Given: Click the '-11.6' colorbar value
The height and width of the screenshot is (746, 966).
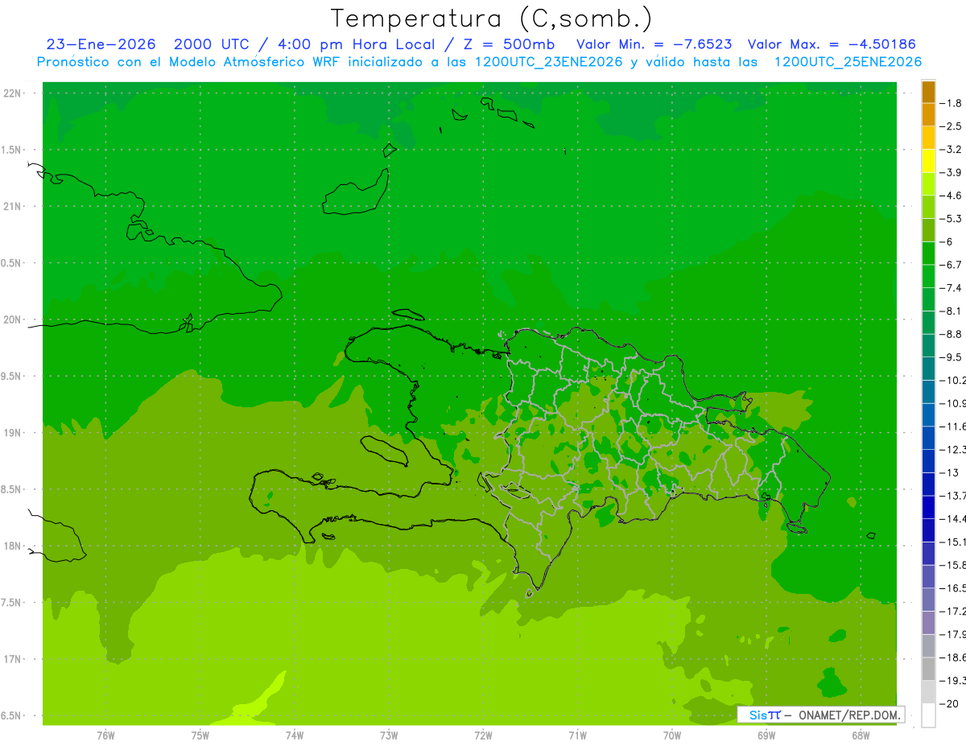Looking at the screenshot, I should [x=954, y=426].
